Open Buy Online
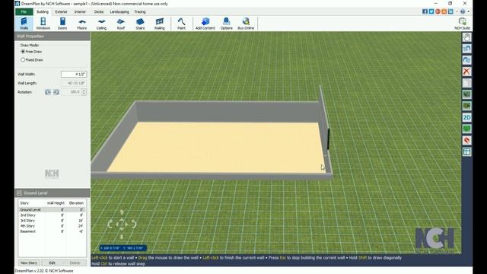 246,24
